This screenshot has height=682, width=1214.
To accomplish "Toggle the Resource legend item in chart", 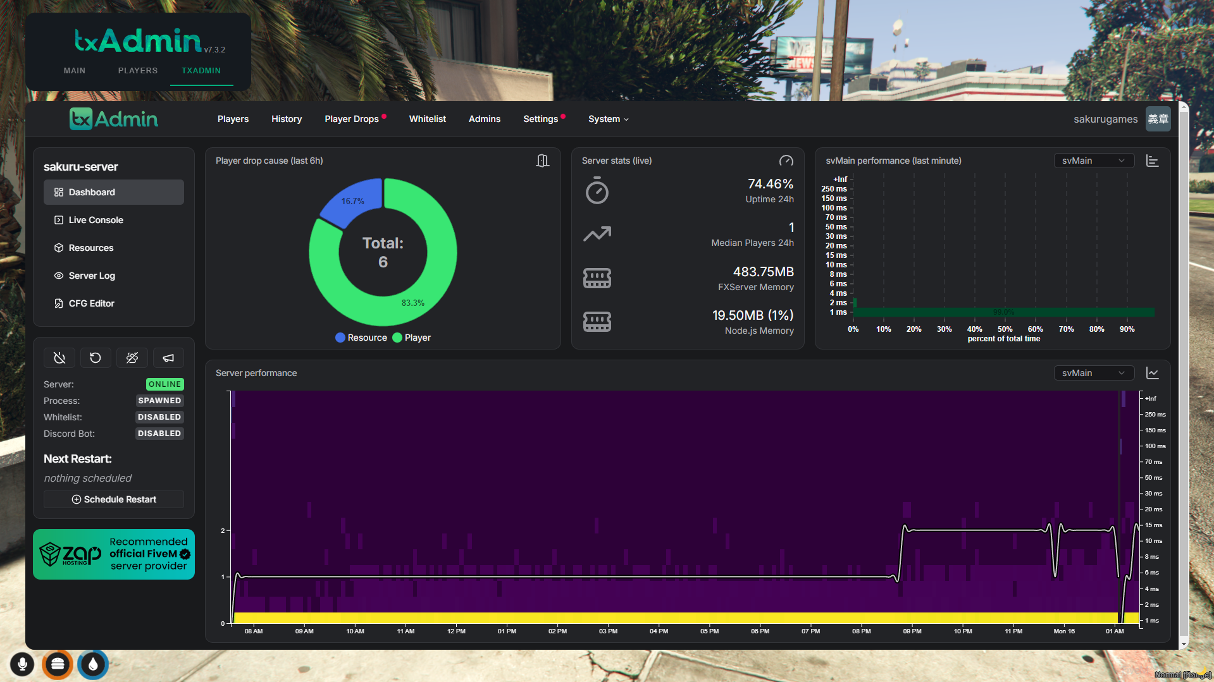I will click(361, 338).
